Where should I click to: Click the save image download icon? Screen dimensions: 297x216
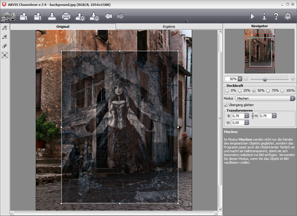point(52,16)
